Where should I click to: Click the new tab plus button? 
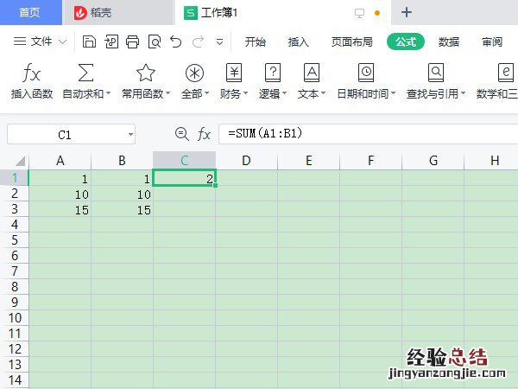click(x=407, y=12)
